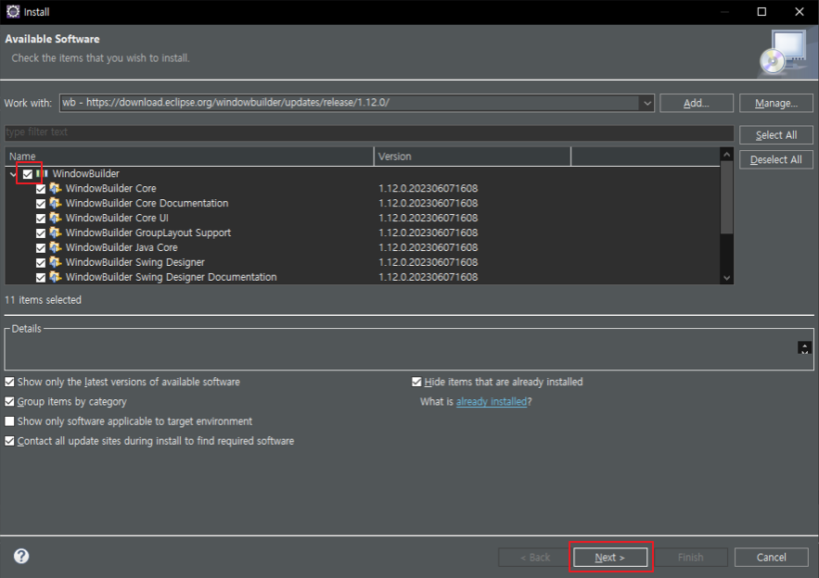The width and height of the screenshot is (819, 578).
Task: Uncheck WindowBuilder Core Documentation checkbox
Action: (x=41, y=204)
